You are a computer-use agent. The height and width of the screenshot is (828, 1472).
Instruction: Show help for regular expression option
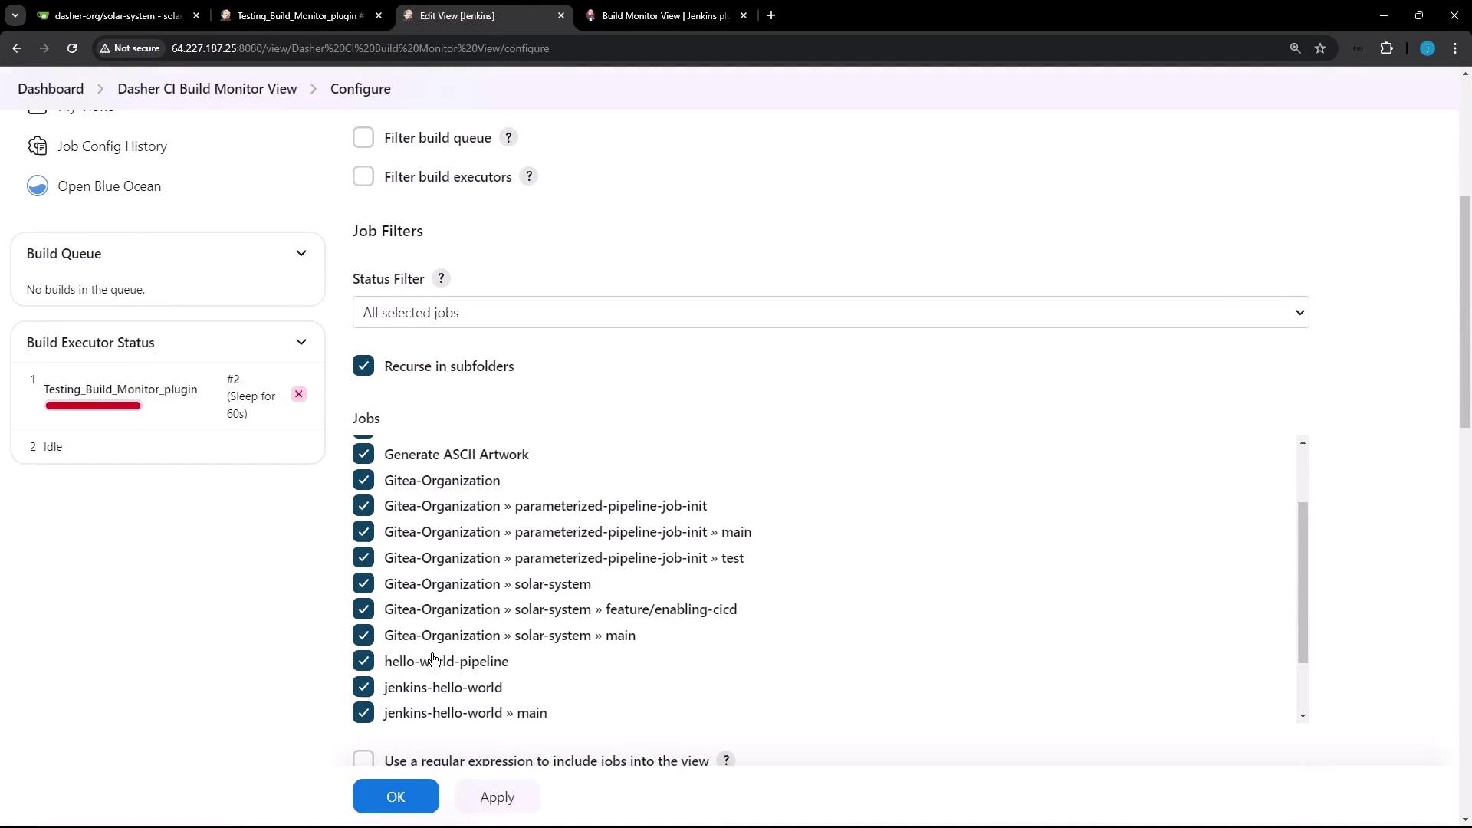(725, 761)
